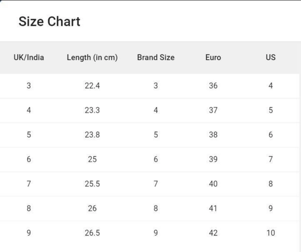The image size is (301, 252).
Task: Click the 23.8 length cell
Action: pos(92,135)
